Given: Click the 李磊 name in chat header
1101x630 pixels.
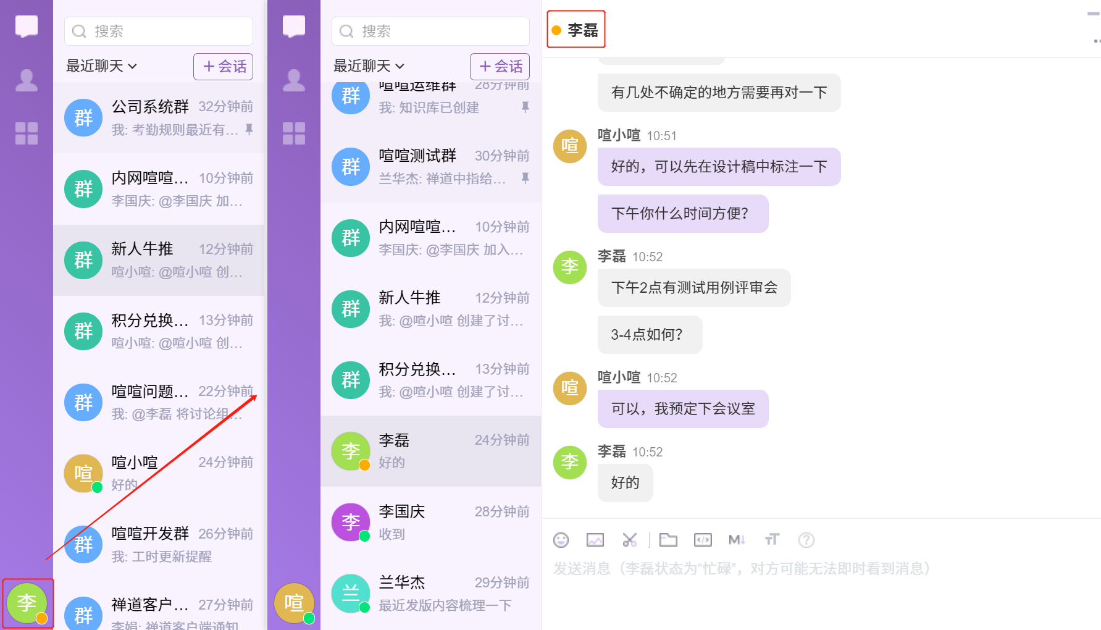Looking at the screenshot, I should click(x=582, y=30).
